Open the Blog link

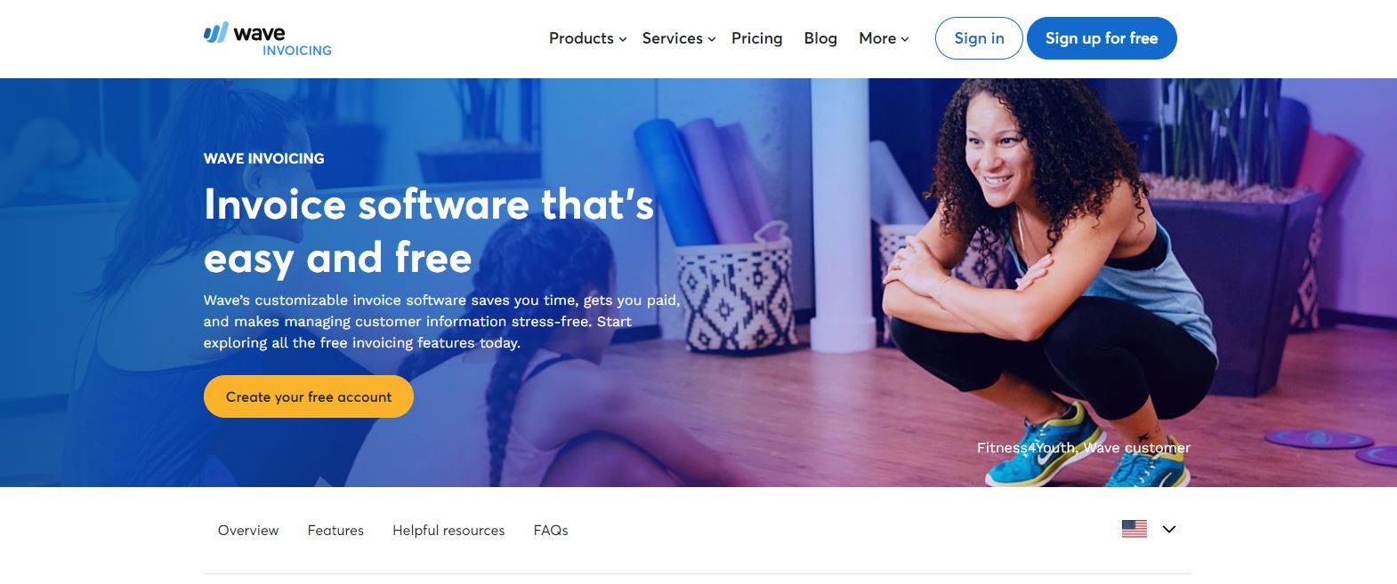point(820,38)
